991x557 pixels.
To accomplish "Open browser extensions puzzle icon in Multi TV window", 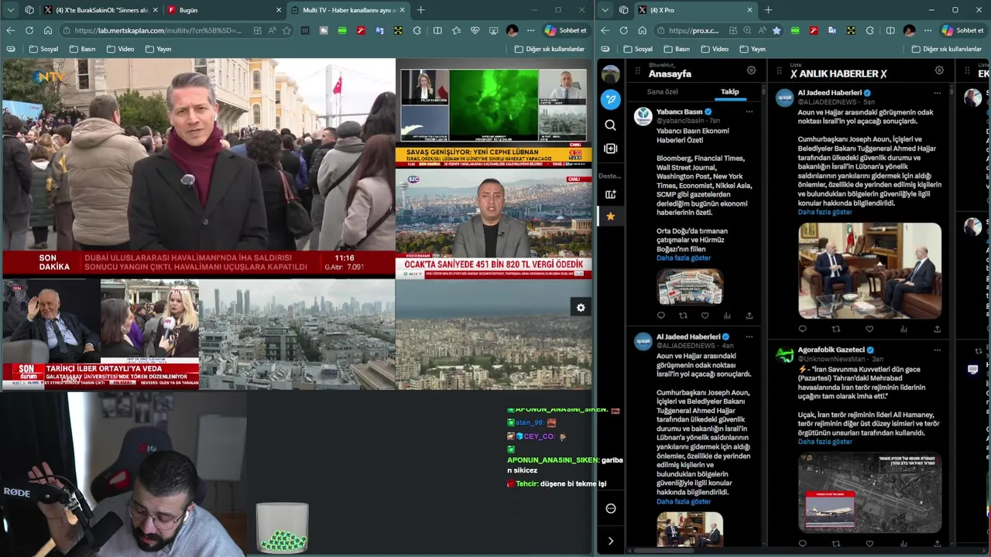I will pos(418,30).
